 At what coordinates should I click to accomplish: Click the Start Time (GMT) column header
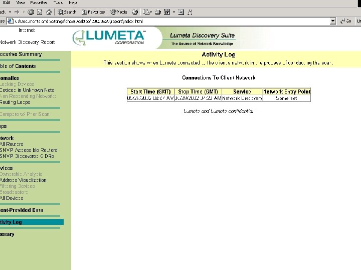click(x=150, y=91)
